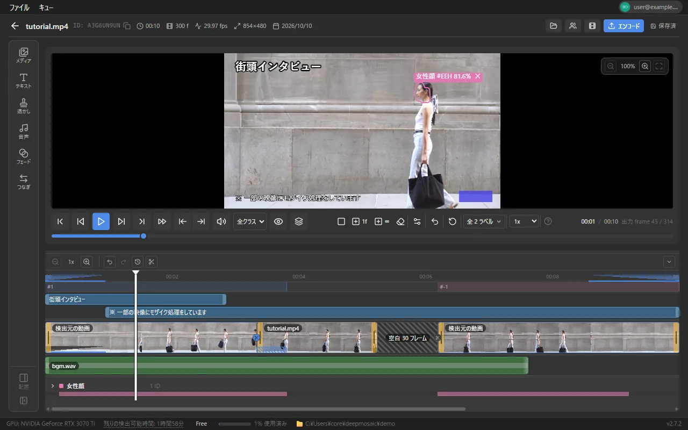The image size is (688, 430).
Task: Open the user@example account menu
Action: pyautogui.click(x=651, y=7)
